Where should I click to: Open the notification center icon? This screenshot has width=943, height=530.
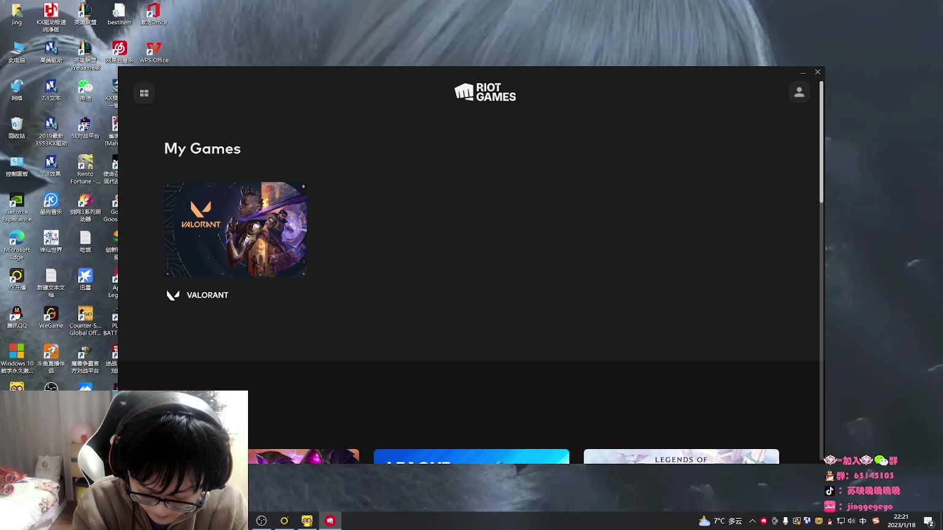point(929,521)
